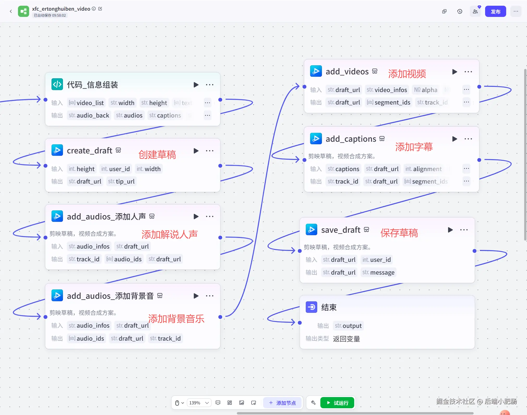This screenshot has height=415, width=527.
Task: Click the wrench debug icon
Action: 313,403
